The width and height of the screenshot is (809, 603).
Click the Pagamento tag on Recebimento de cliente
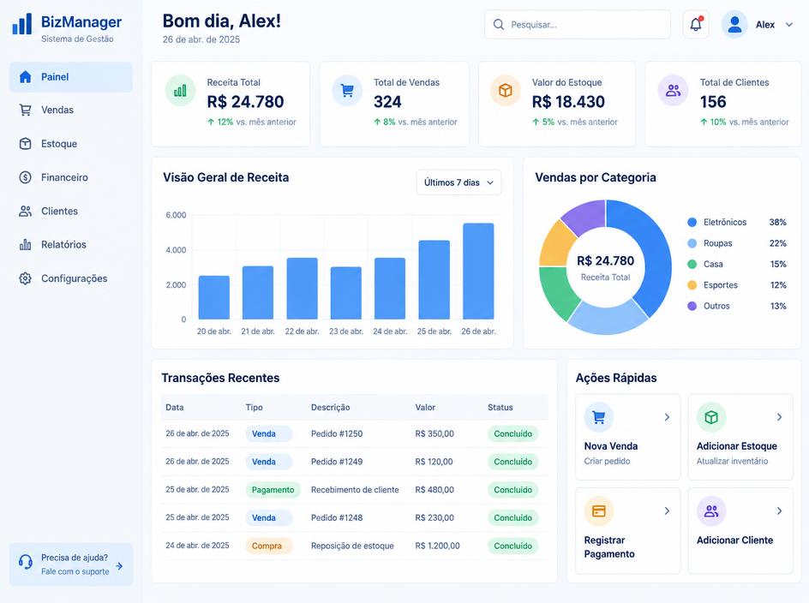pyautogui.click(x=273, y=490)
